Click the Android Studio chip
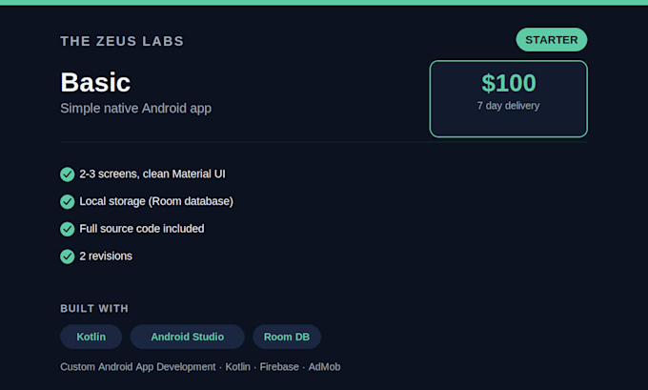This screenshot has height=390, width=648. pos(187,337)
